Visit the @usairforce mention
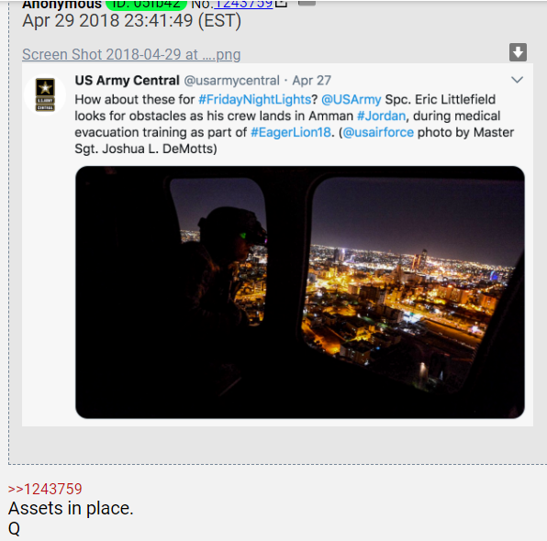 pos(378,132)
